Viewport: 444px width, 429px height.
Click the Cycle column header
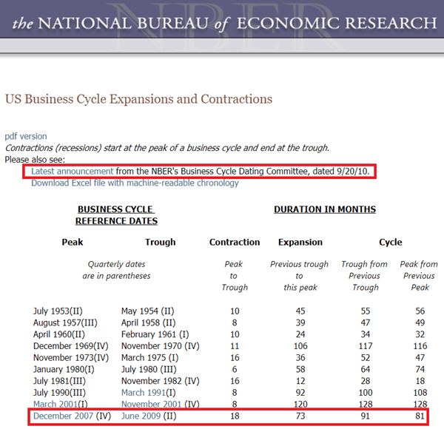tap(391, 242)
